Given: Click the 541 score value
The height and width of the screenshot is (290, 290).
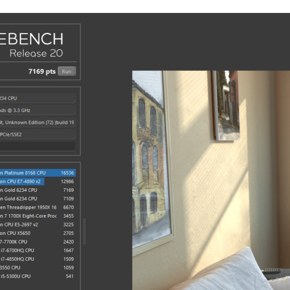Looking at the screenshot, I should pyautogui.click(x=70, y=276).
